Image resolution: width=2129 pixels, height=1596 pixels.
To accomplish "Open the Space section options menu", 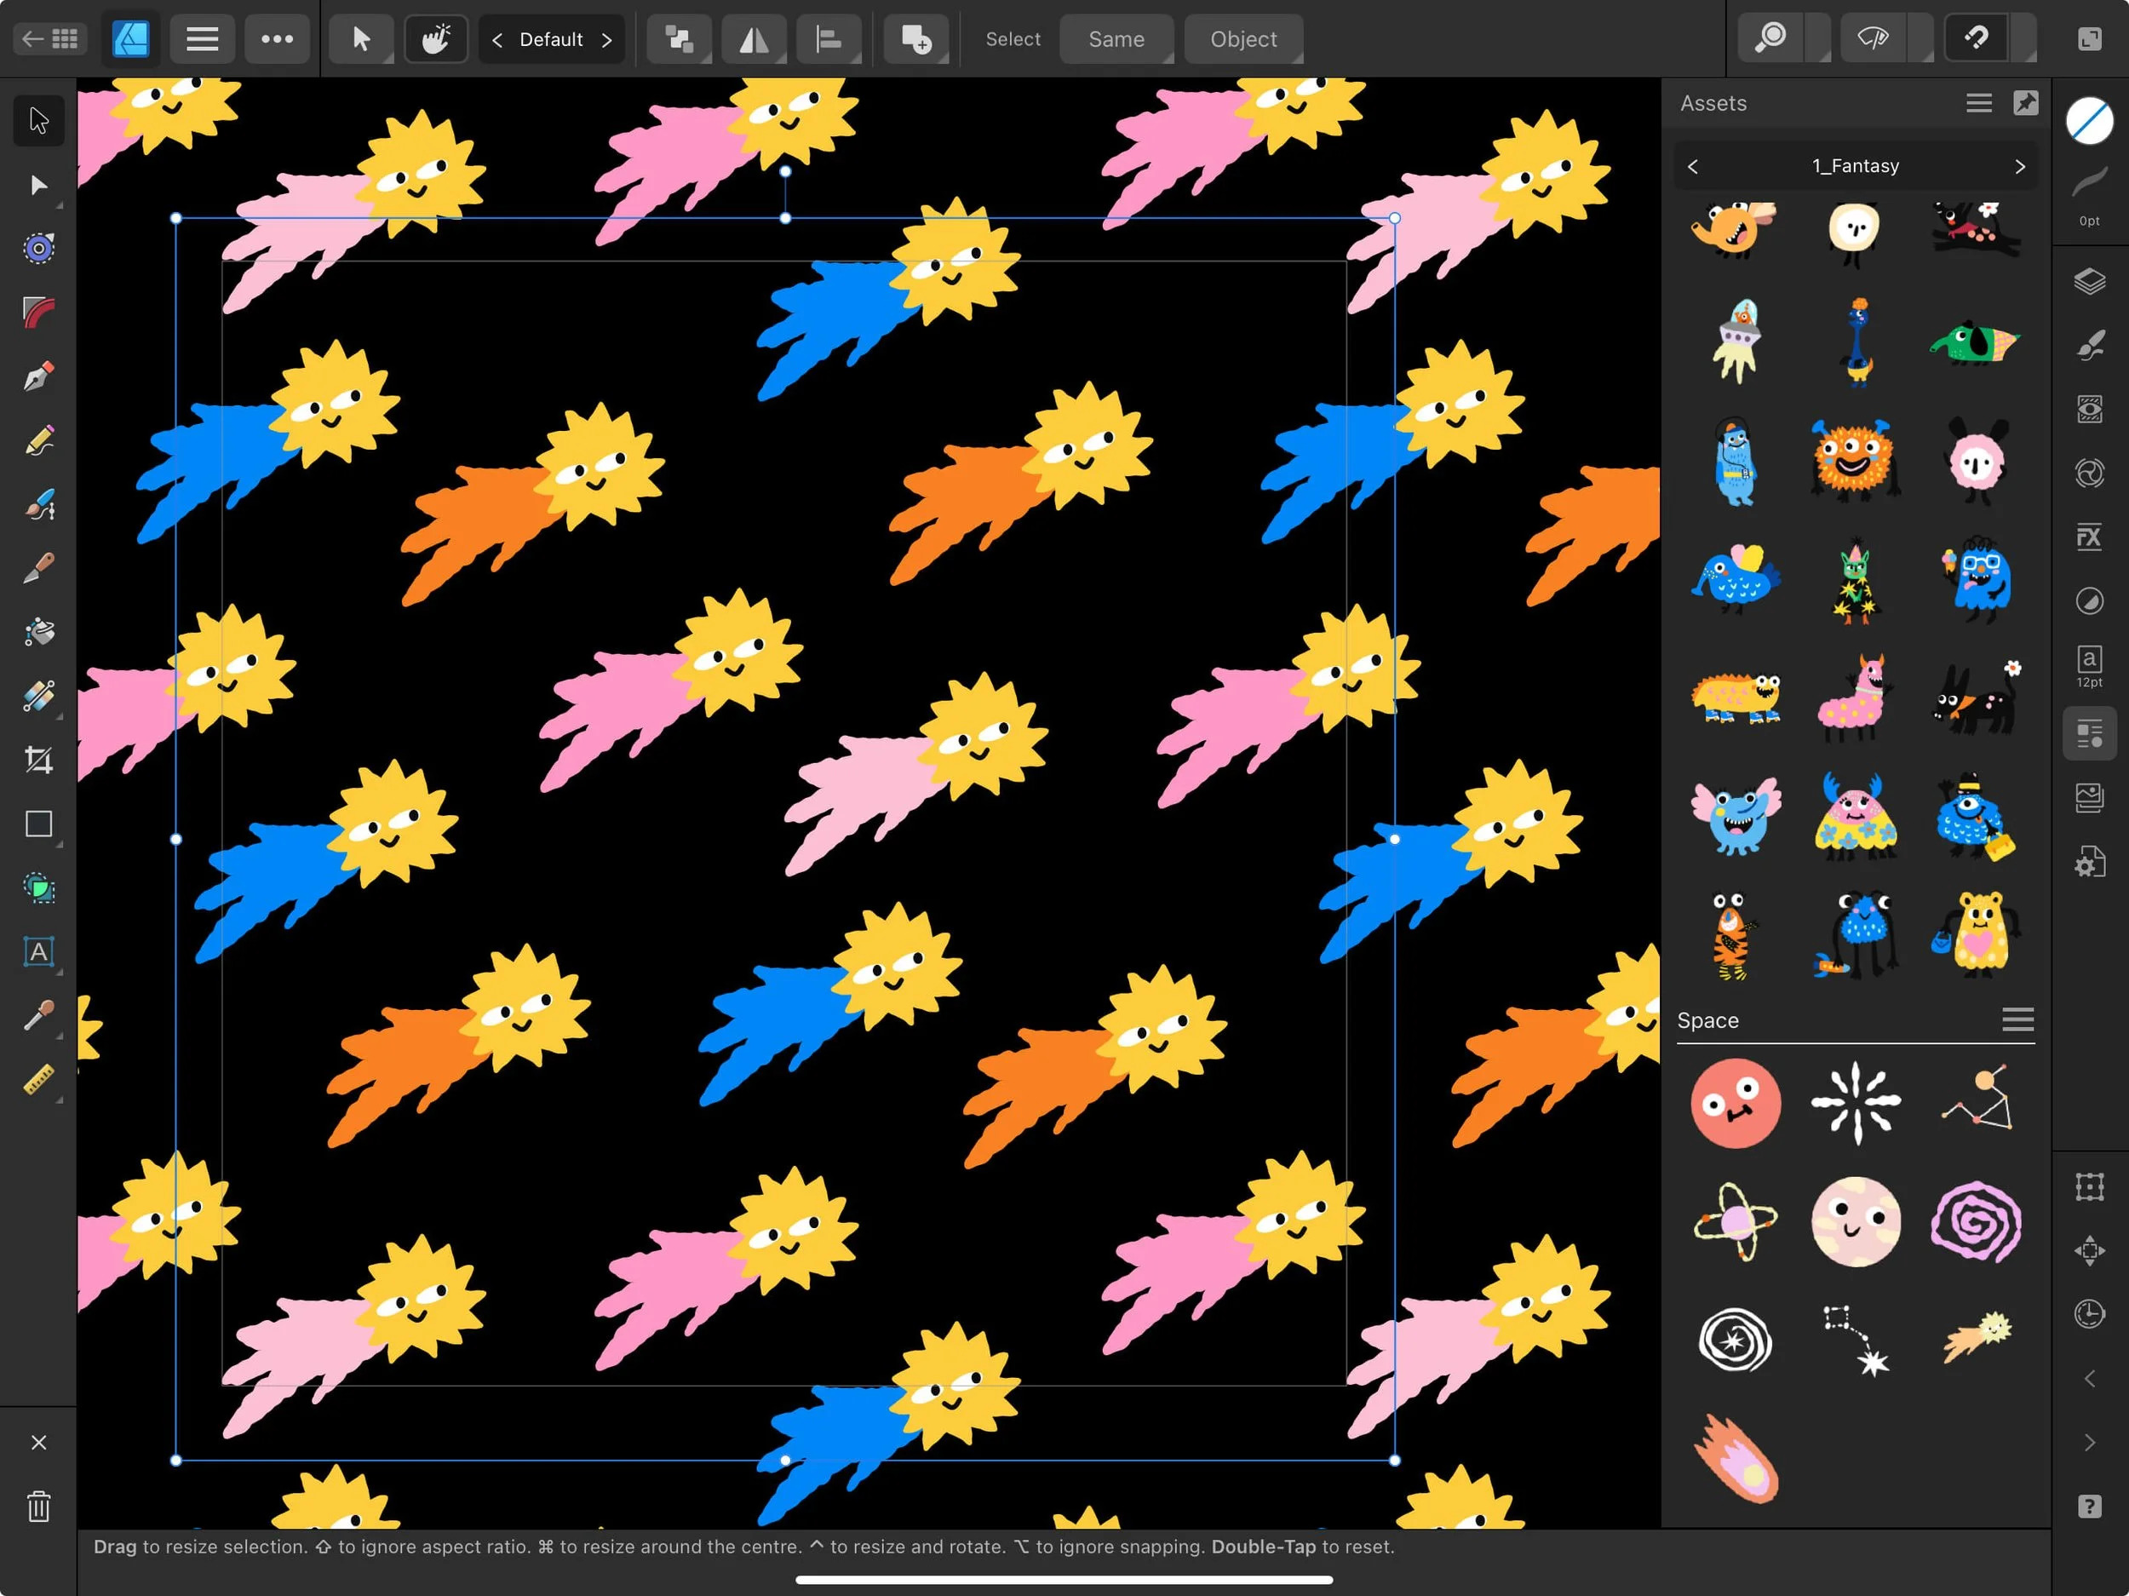I will (2018, 1020).
